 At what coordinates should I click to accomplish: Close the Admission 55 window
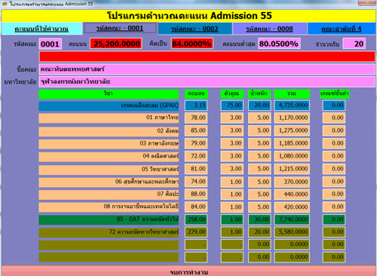[x=366, y=3]
